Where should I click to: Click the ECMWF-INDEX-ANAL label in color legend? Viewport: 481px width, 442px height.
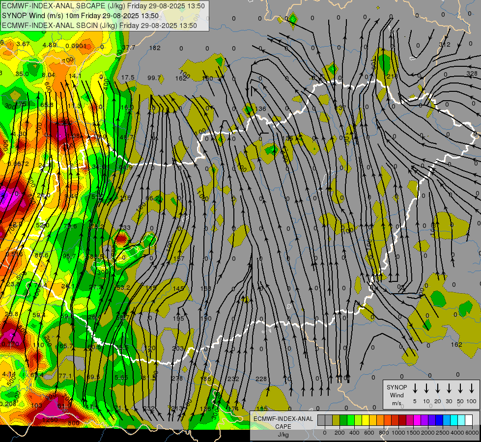coord(283,419)
